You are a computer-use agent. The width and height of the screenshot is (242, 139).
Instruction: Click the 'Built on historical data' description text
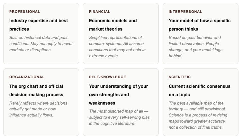tap(41, 43)
